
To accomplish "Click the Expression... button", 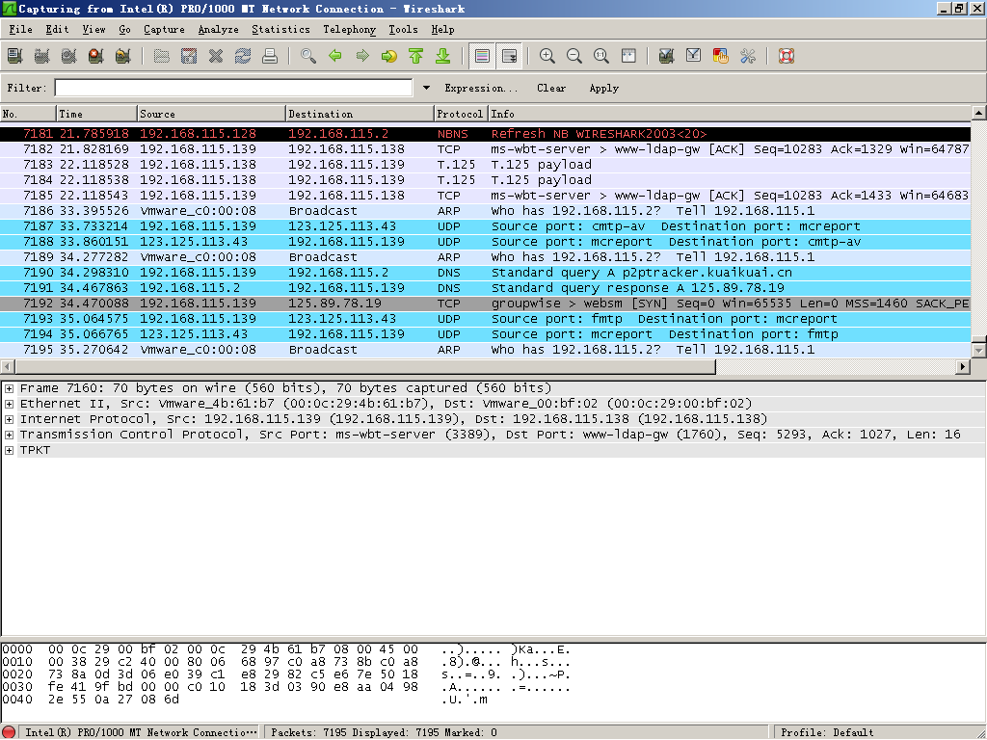I will coord(481,88).
